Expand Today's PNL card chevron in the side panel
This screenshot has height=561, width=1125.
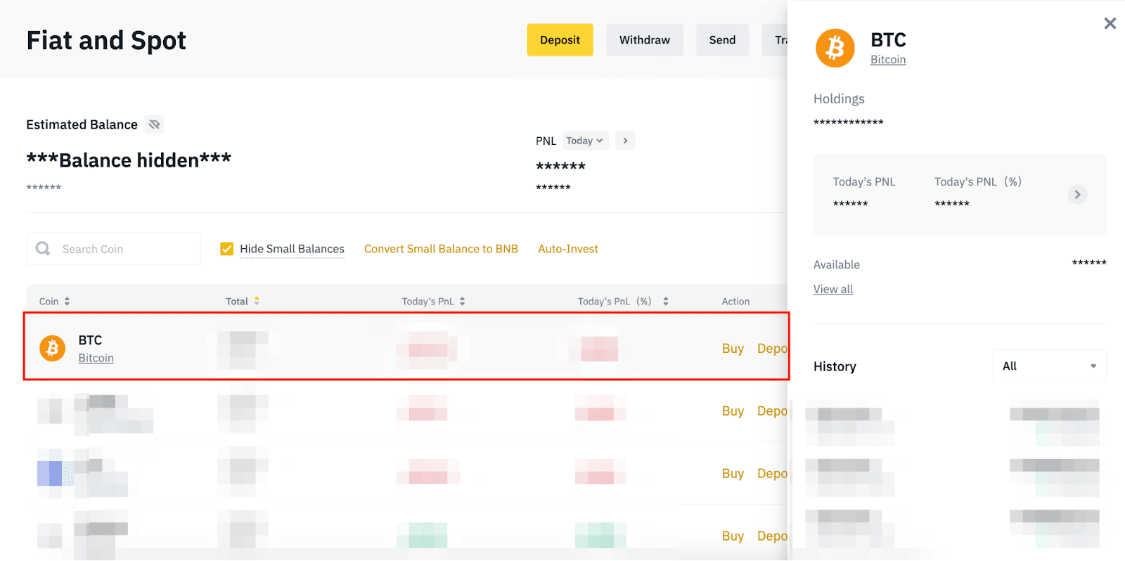(x=1077, y=195)
